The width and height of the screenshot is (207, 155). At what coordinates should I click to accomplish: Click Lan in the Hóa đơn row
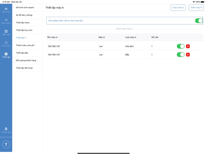pyautogui.click(x=101, y=46)
